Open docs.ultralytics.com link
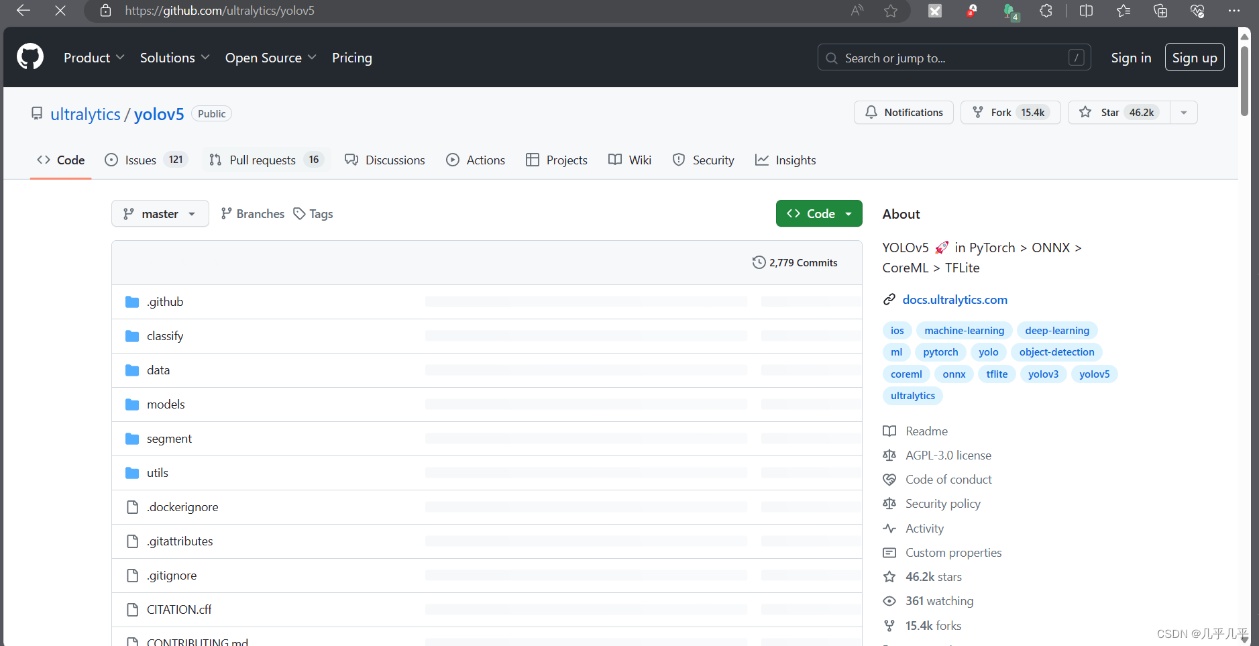This screenshot has width=1259, height=646. pyautogui.click(x=954, y=299)
